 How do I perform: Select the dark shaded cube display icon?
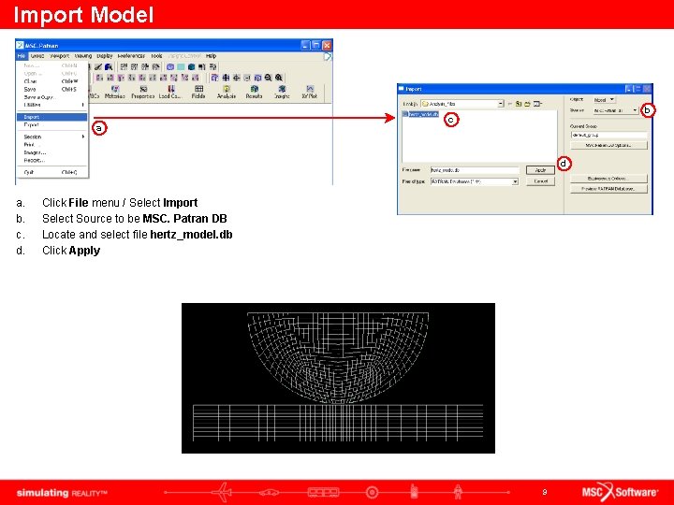point(191,67)
